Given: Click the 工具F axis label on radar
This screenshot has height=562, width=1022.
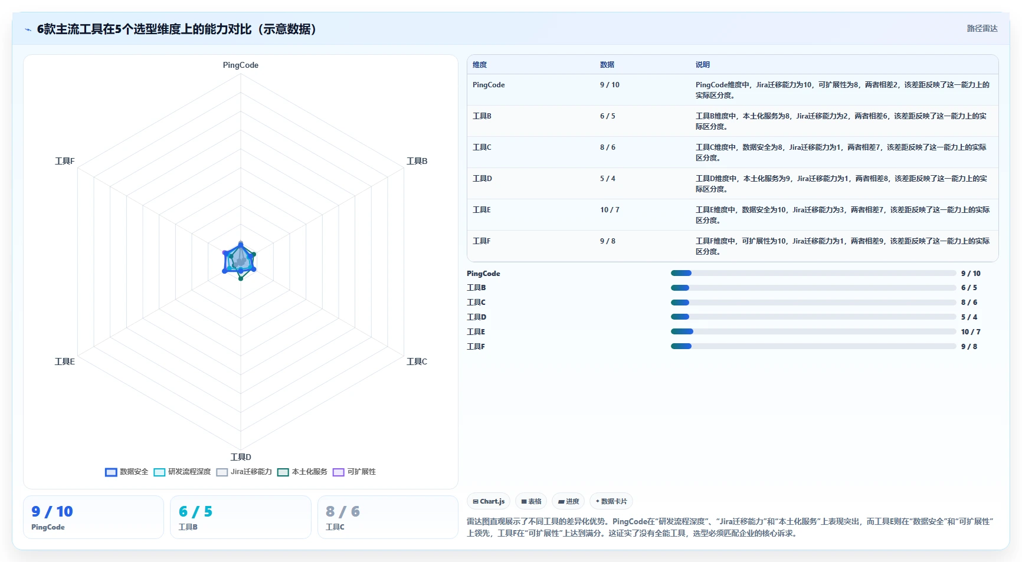Looking at the screenshot, I should click(x=65, y=161).
